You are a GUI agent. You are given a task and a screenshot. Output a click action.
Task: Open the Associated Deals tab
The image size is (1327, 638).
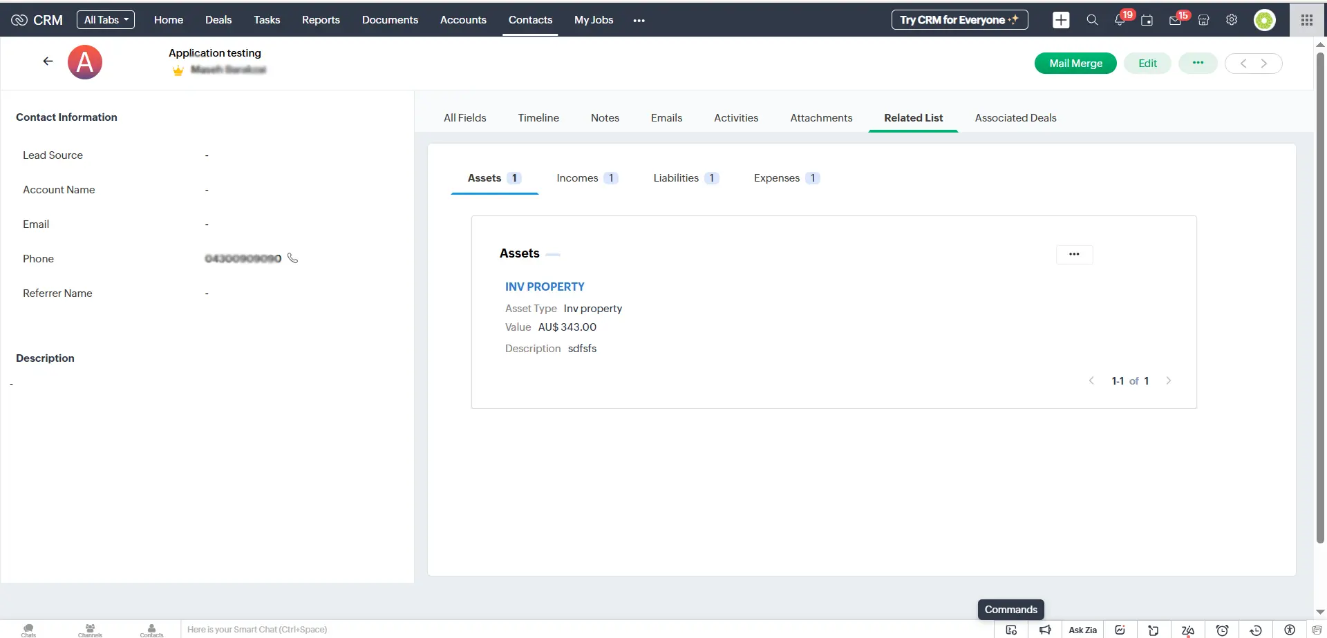click(x=1015, y=117)
